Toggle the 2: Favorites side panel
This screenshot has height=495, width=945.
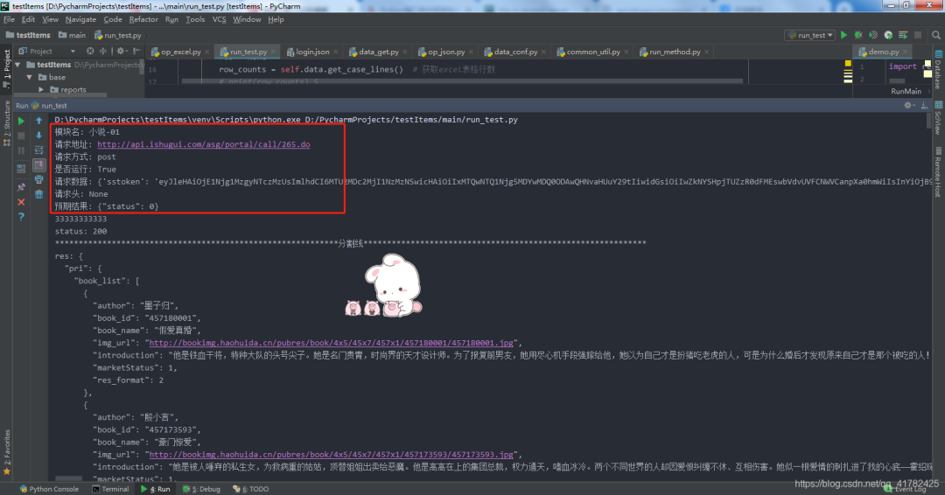point(7,451)
